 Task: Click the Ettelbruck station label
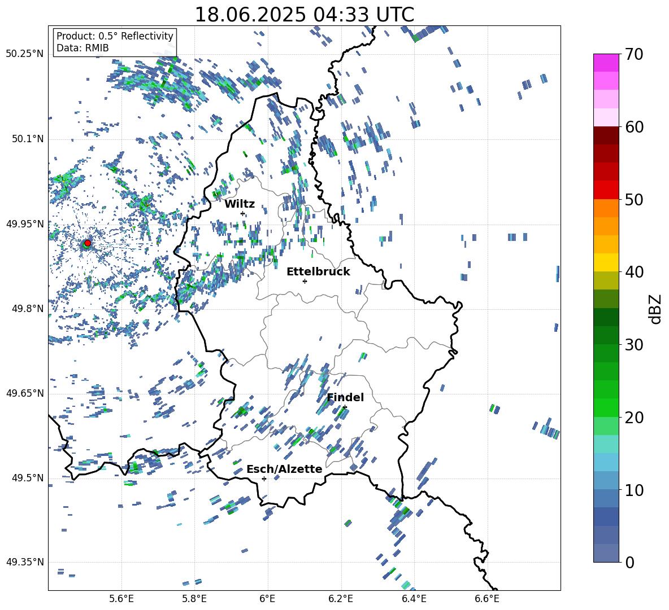point(318,272)
